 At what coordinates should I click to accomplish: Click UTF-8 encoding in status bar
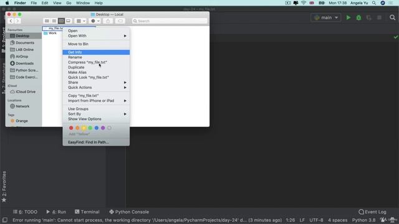click(x=316, y=220)
